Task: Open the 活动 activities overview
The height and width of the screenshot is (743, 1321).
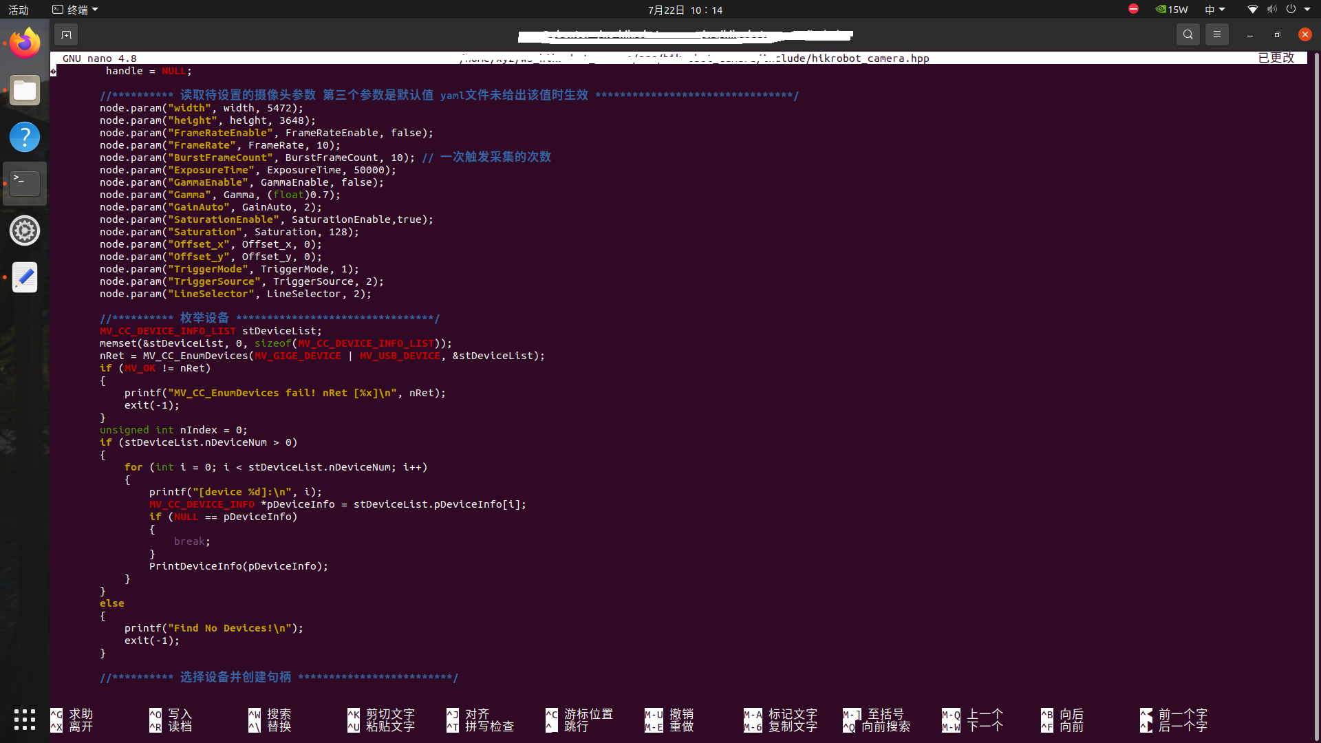Action: (x=19, y=10)
